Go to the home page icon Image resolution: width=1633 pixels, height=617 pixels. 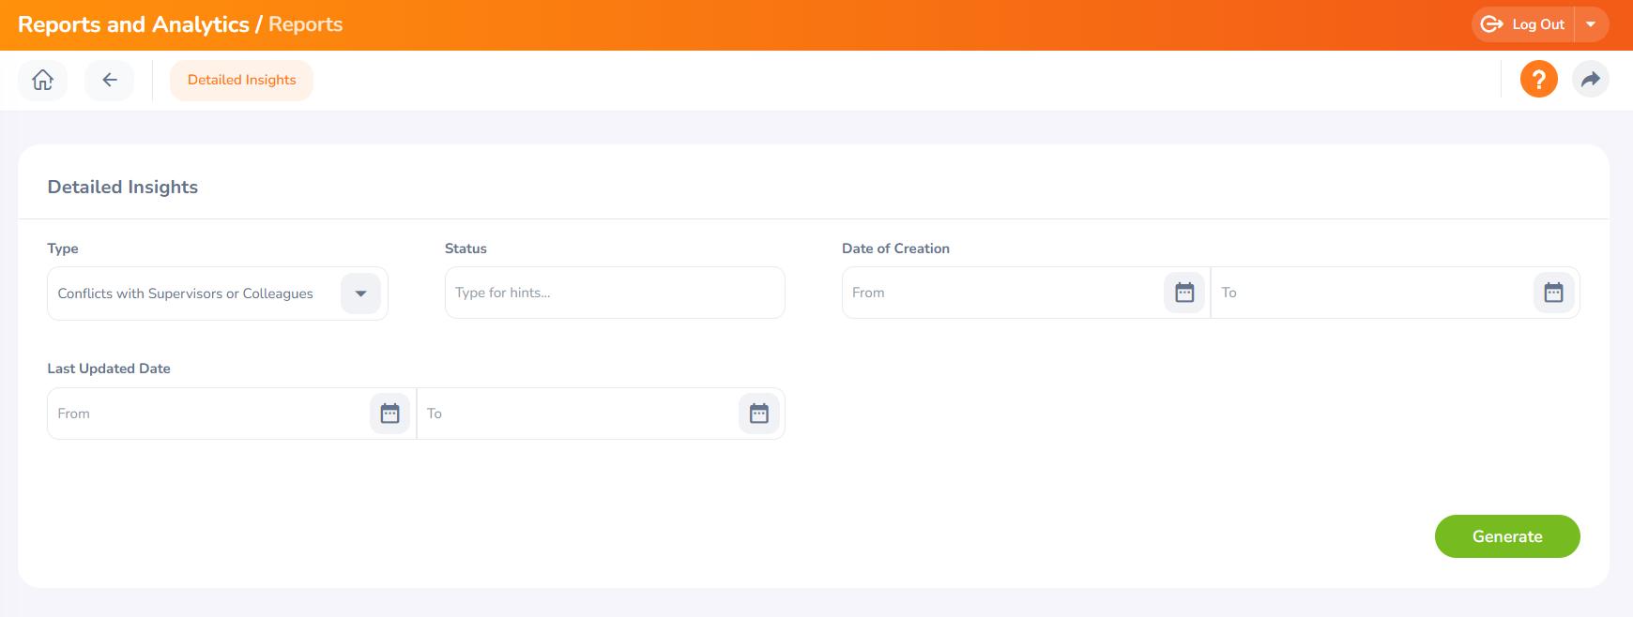pyautogui.click(x=43, y=80)
